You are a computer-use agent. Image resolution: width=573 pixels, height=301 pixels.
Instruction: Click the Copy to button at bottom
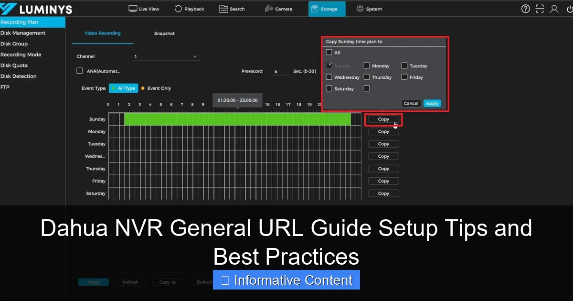(x=167, y=282)
